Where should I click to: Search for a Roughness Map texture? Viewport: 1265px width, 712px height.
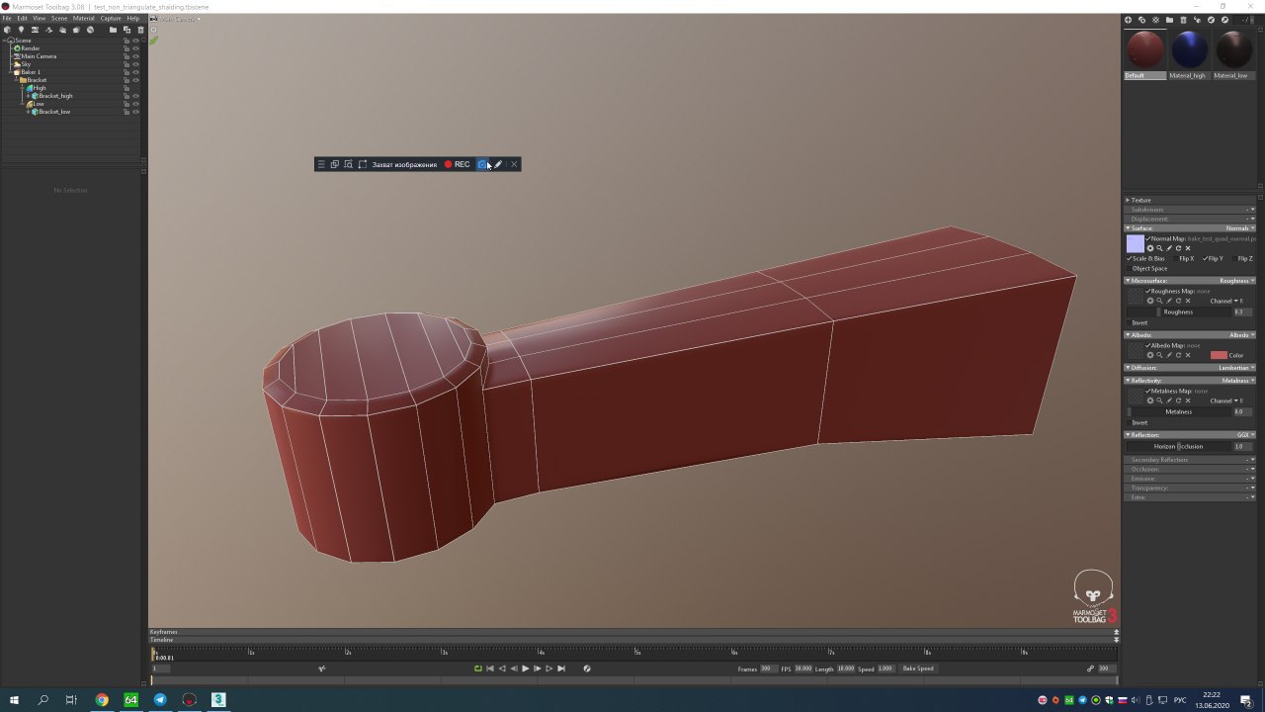click(x=1159, y=301)
